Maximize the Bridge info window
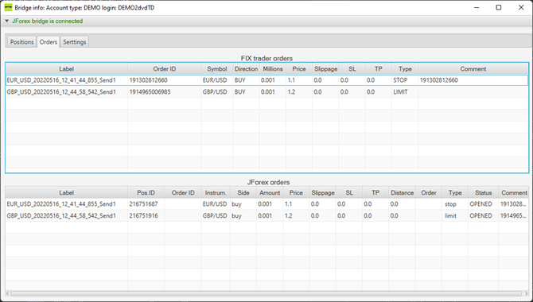 [x=498, y=7]
